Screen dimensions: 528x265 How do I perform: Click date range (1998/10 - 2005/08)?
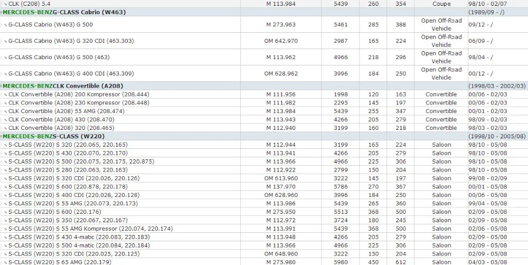click(497, 136)
